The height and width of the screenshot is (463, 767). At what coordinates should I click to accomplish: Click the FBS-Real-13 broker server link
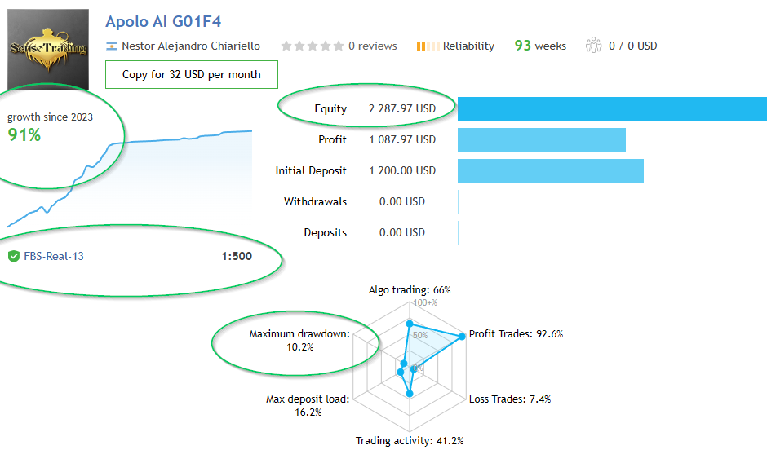pos(54,256)
